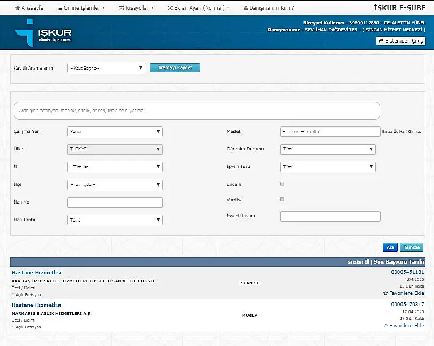The height and width of the screenshot is (346, 434).
Task: Click the star icon on the Muğla listing
Action: pyautogui.click(x=386, y=326)
